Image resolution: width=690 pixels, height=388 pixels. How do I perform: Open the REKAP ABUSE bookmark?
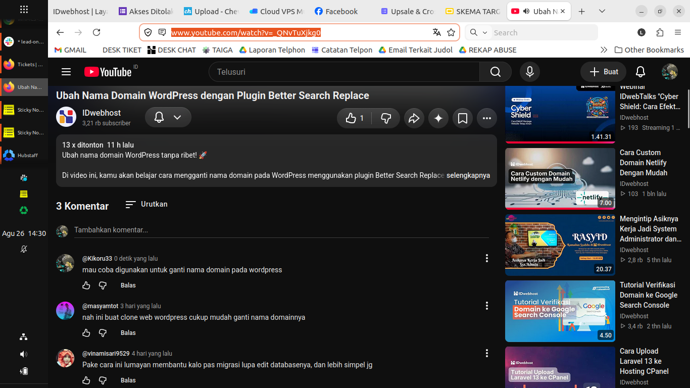click(487, 50)
